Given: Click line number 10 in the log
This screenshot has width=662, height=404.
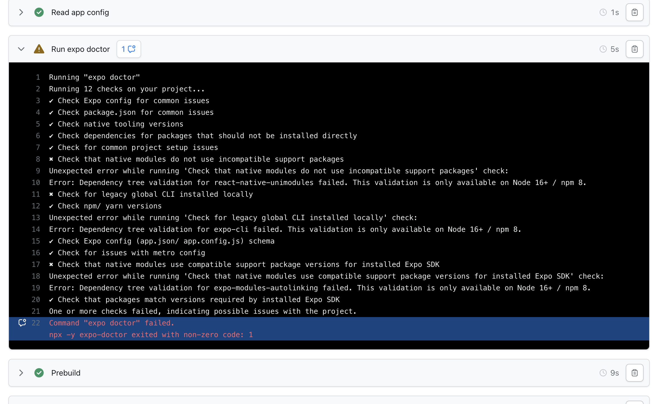Looking at the screenshot, I should (x=36, y=182).
